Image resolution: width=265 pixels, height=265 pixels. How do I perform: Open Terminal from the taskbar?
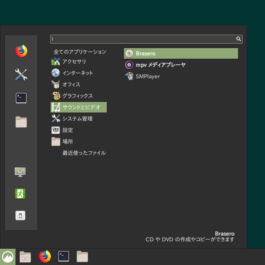64,256
